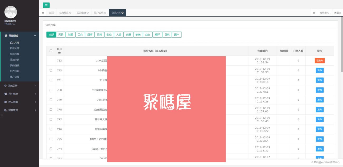Close the 私有片库 tab
Image resolution: width=343 pixels, height=167 pixels.
70,13
